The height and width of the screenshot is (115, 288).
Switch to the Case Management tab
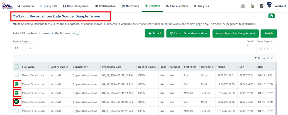[76, 6]
